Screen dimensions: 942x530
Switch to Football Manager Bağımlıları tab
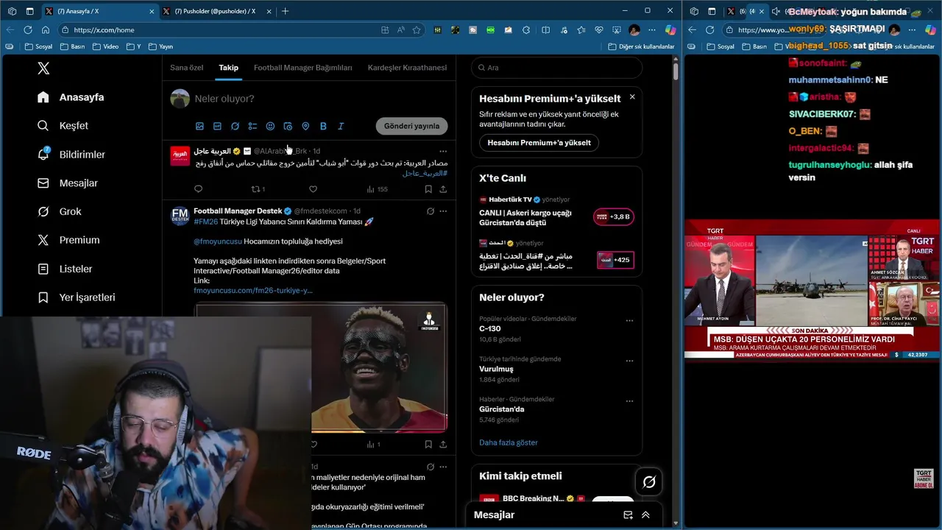tap(303, 68)
